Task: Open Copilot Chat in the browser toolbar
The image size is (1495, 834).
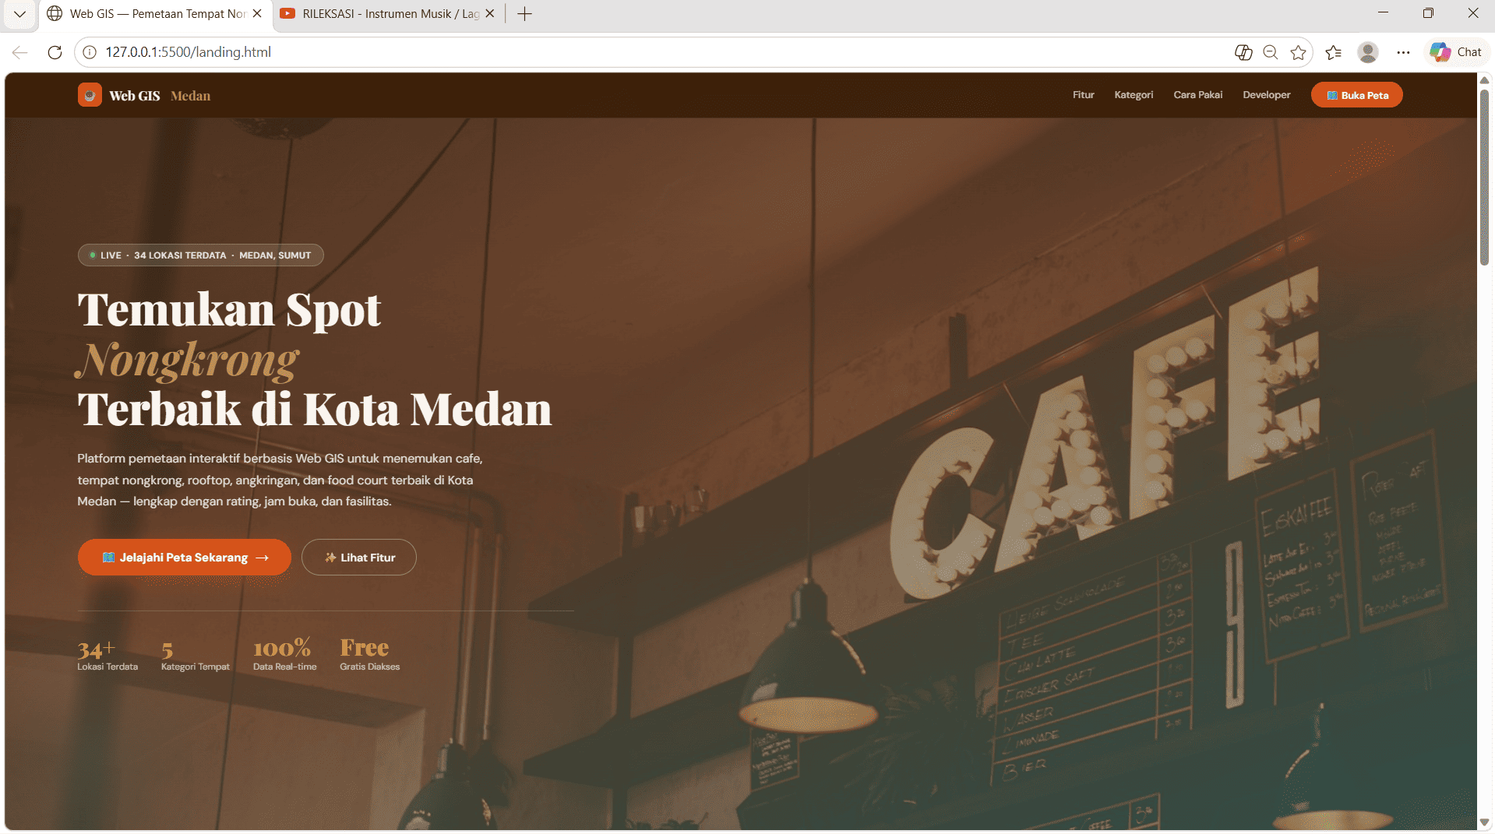Action: pos(1456,52)
